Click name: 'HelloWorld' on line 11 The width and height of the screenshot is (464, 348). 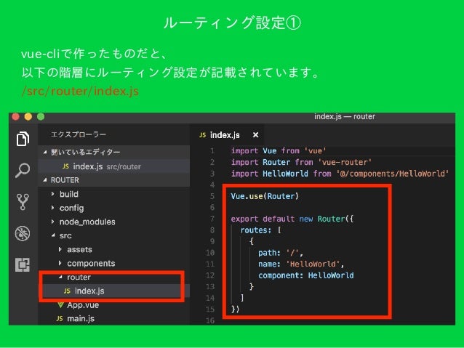click(x=300, y=264)
